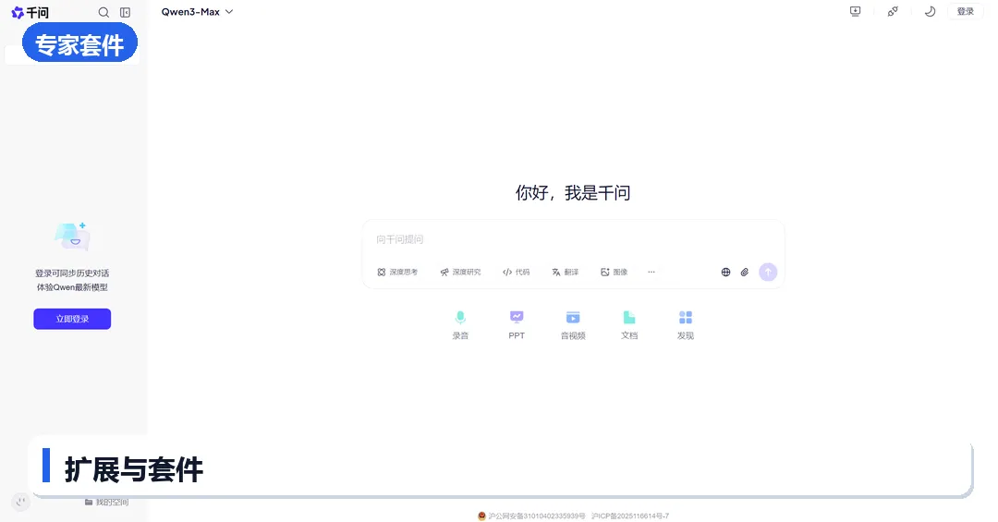Enable 深度研究 mode
Viewport: 998px width, 522px height.
460,272
